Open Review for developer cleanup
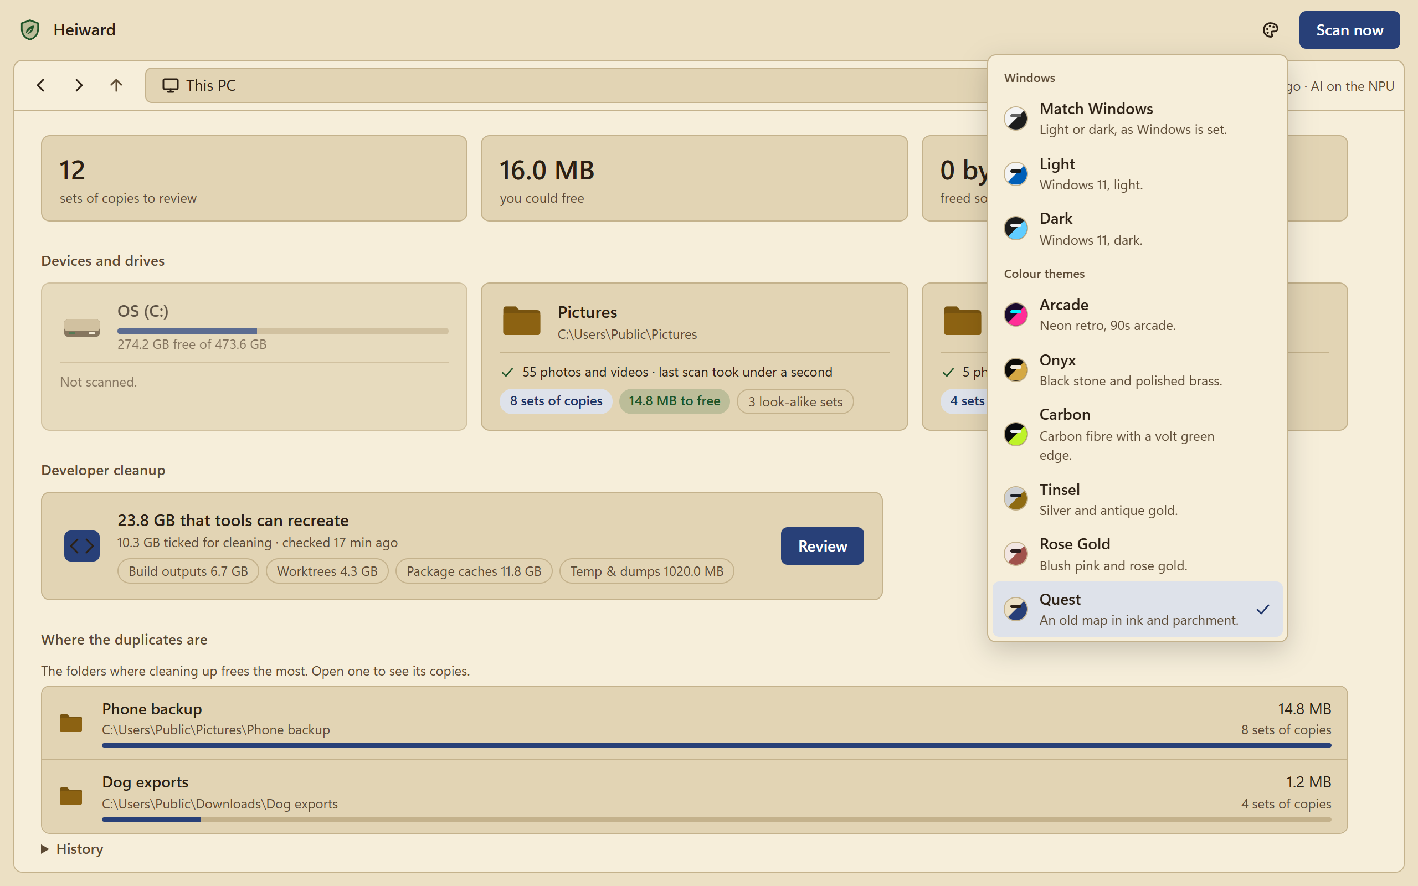Viewport: 1418px width, 886px height. [822, 546]
